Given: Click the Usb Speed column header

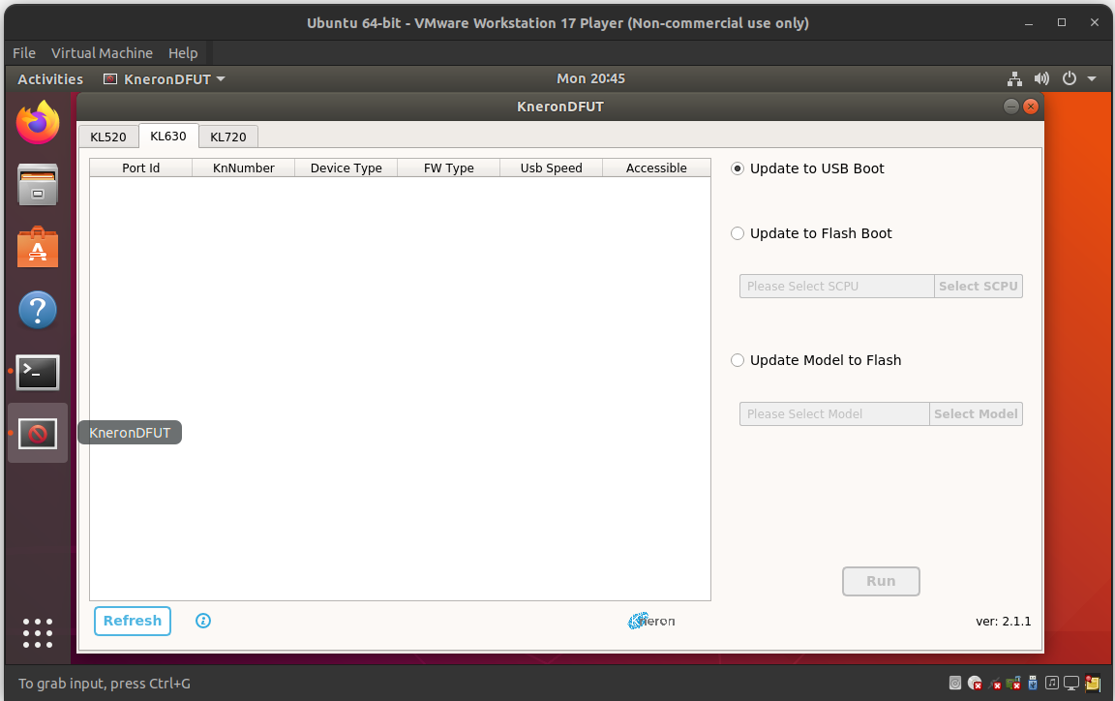Looking at the screenshot, I should (551, 168).
